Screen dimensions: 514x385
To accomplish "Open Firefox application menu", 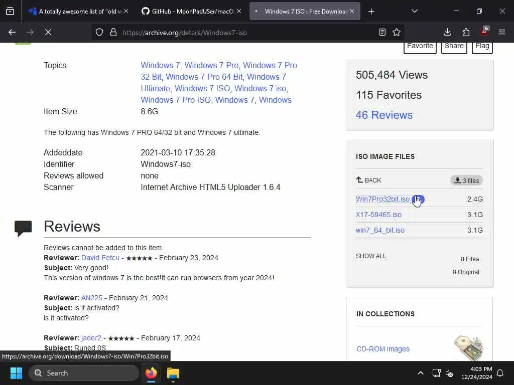I will [x=502, y=32].
